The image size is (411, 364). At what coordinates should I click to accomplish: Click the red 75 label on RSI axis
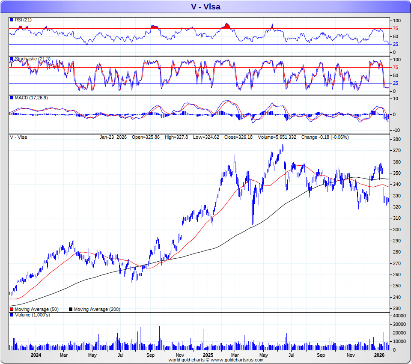pyautogui.click(x=396, y=29)
